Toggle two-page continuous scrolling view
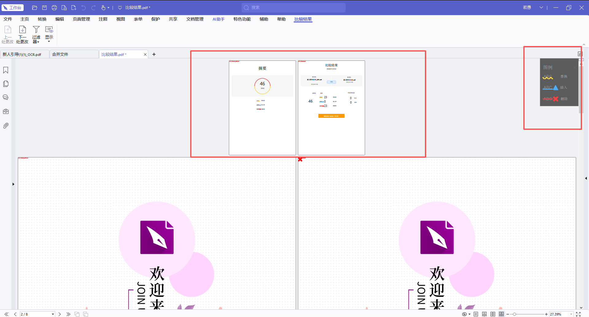 coord(502,314)
